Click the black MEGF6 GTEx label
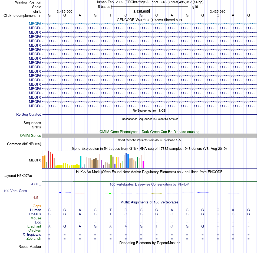This screenshot has height=253, width=257. coord(35,160)
